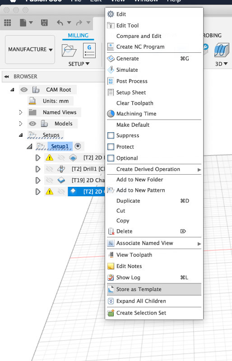This screenshot has height=361, width=232.
Task: Expand the Named Views node
Action: [21, 112]
